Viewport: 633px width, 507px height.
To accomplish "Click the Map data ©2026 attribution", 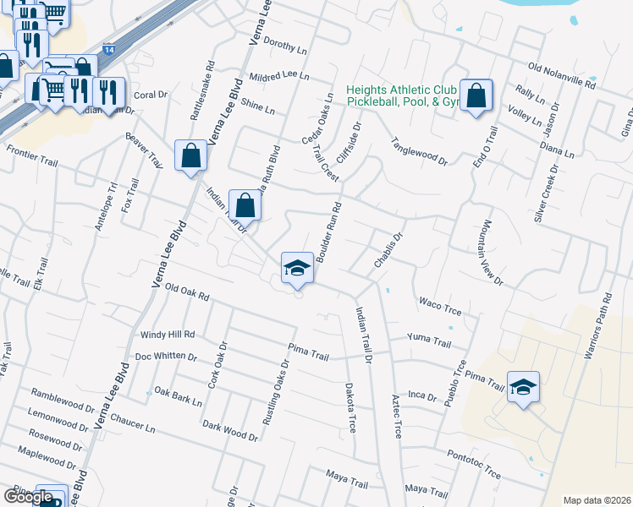I will (x=597, y=500).
